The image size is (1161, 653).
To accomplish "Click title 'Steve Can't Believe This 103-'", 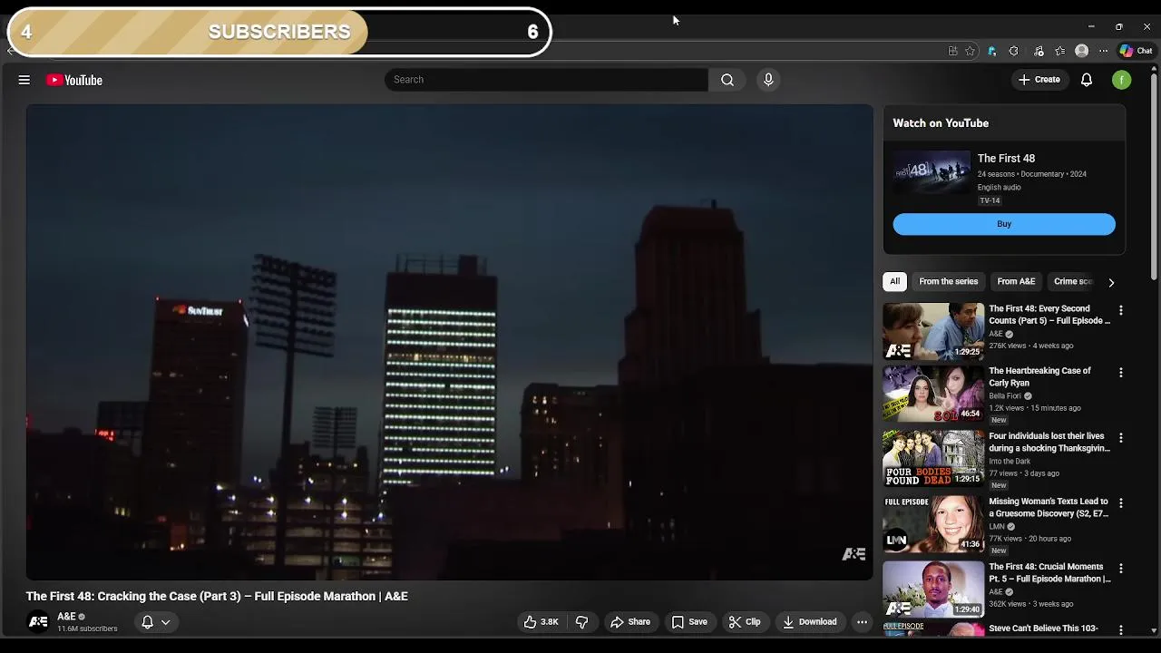I will pos(1043,629).
